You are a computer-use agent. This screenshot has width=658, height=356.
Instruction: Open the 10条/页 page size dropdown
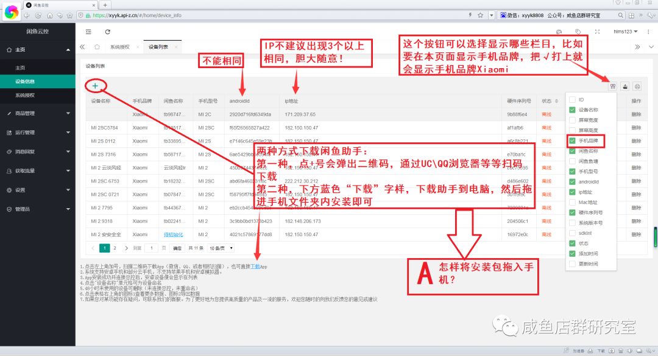point(219,248)
